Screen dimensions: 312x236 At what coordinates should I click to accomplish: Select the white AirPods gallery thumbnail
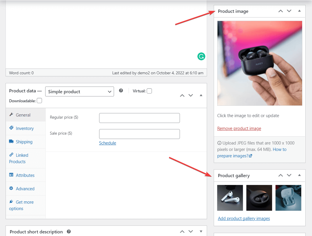pos(230,198)
